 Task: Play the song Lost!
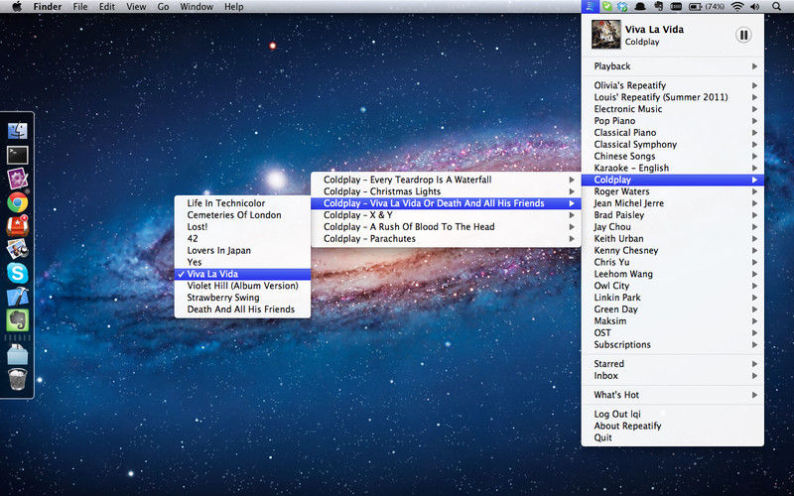pos(242,227)
